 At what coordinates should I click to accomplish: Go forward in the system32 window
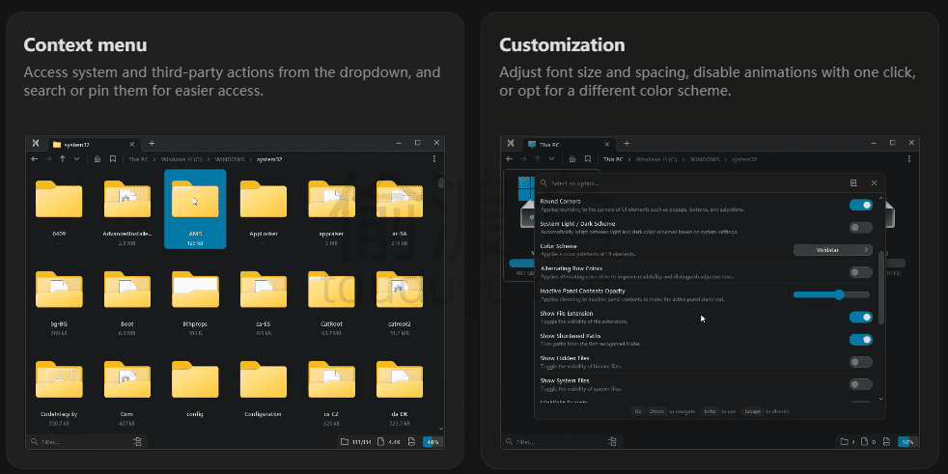pyautogui.click(x=48, y=159)
